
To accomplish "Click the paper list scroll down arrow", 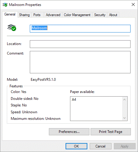I will click(124, 118).
